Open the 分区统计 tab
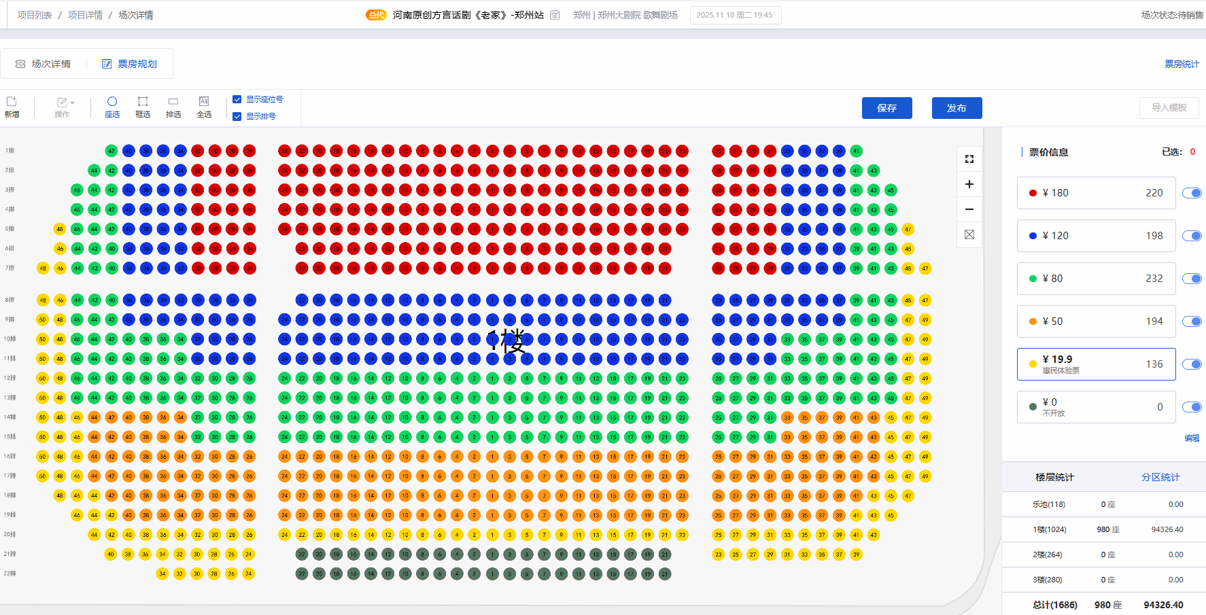1206x615 pixels. pyautogui.click(x=1160, y=477)
